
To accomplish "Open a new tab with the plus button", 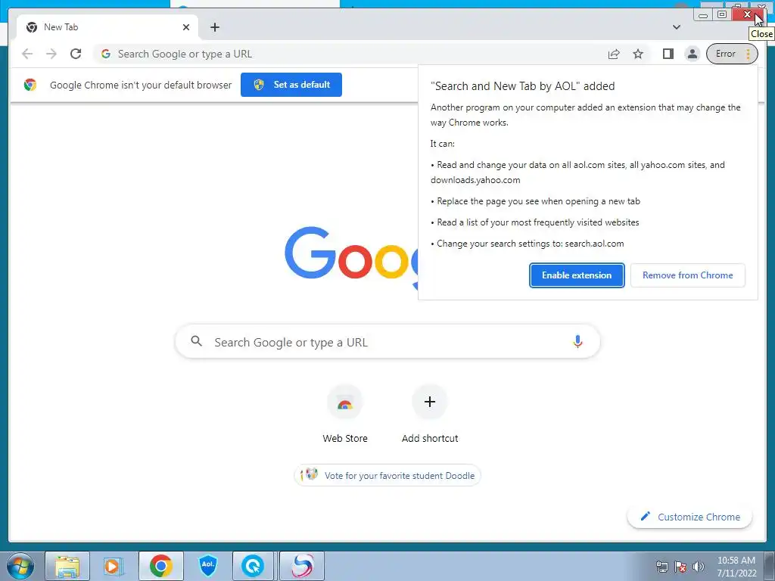I will point(214,27).
